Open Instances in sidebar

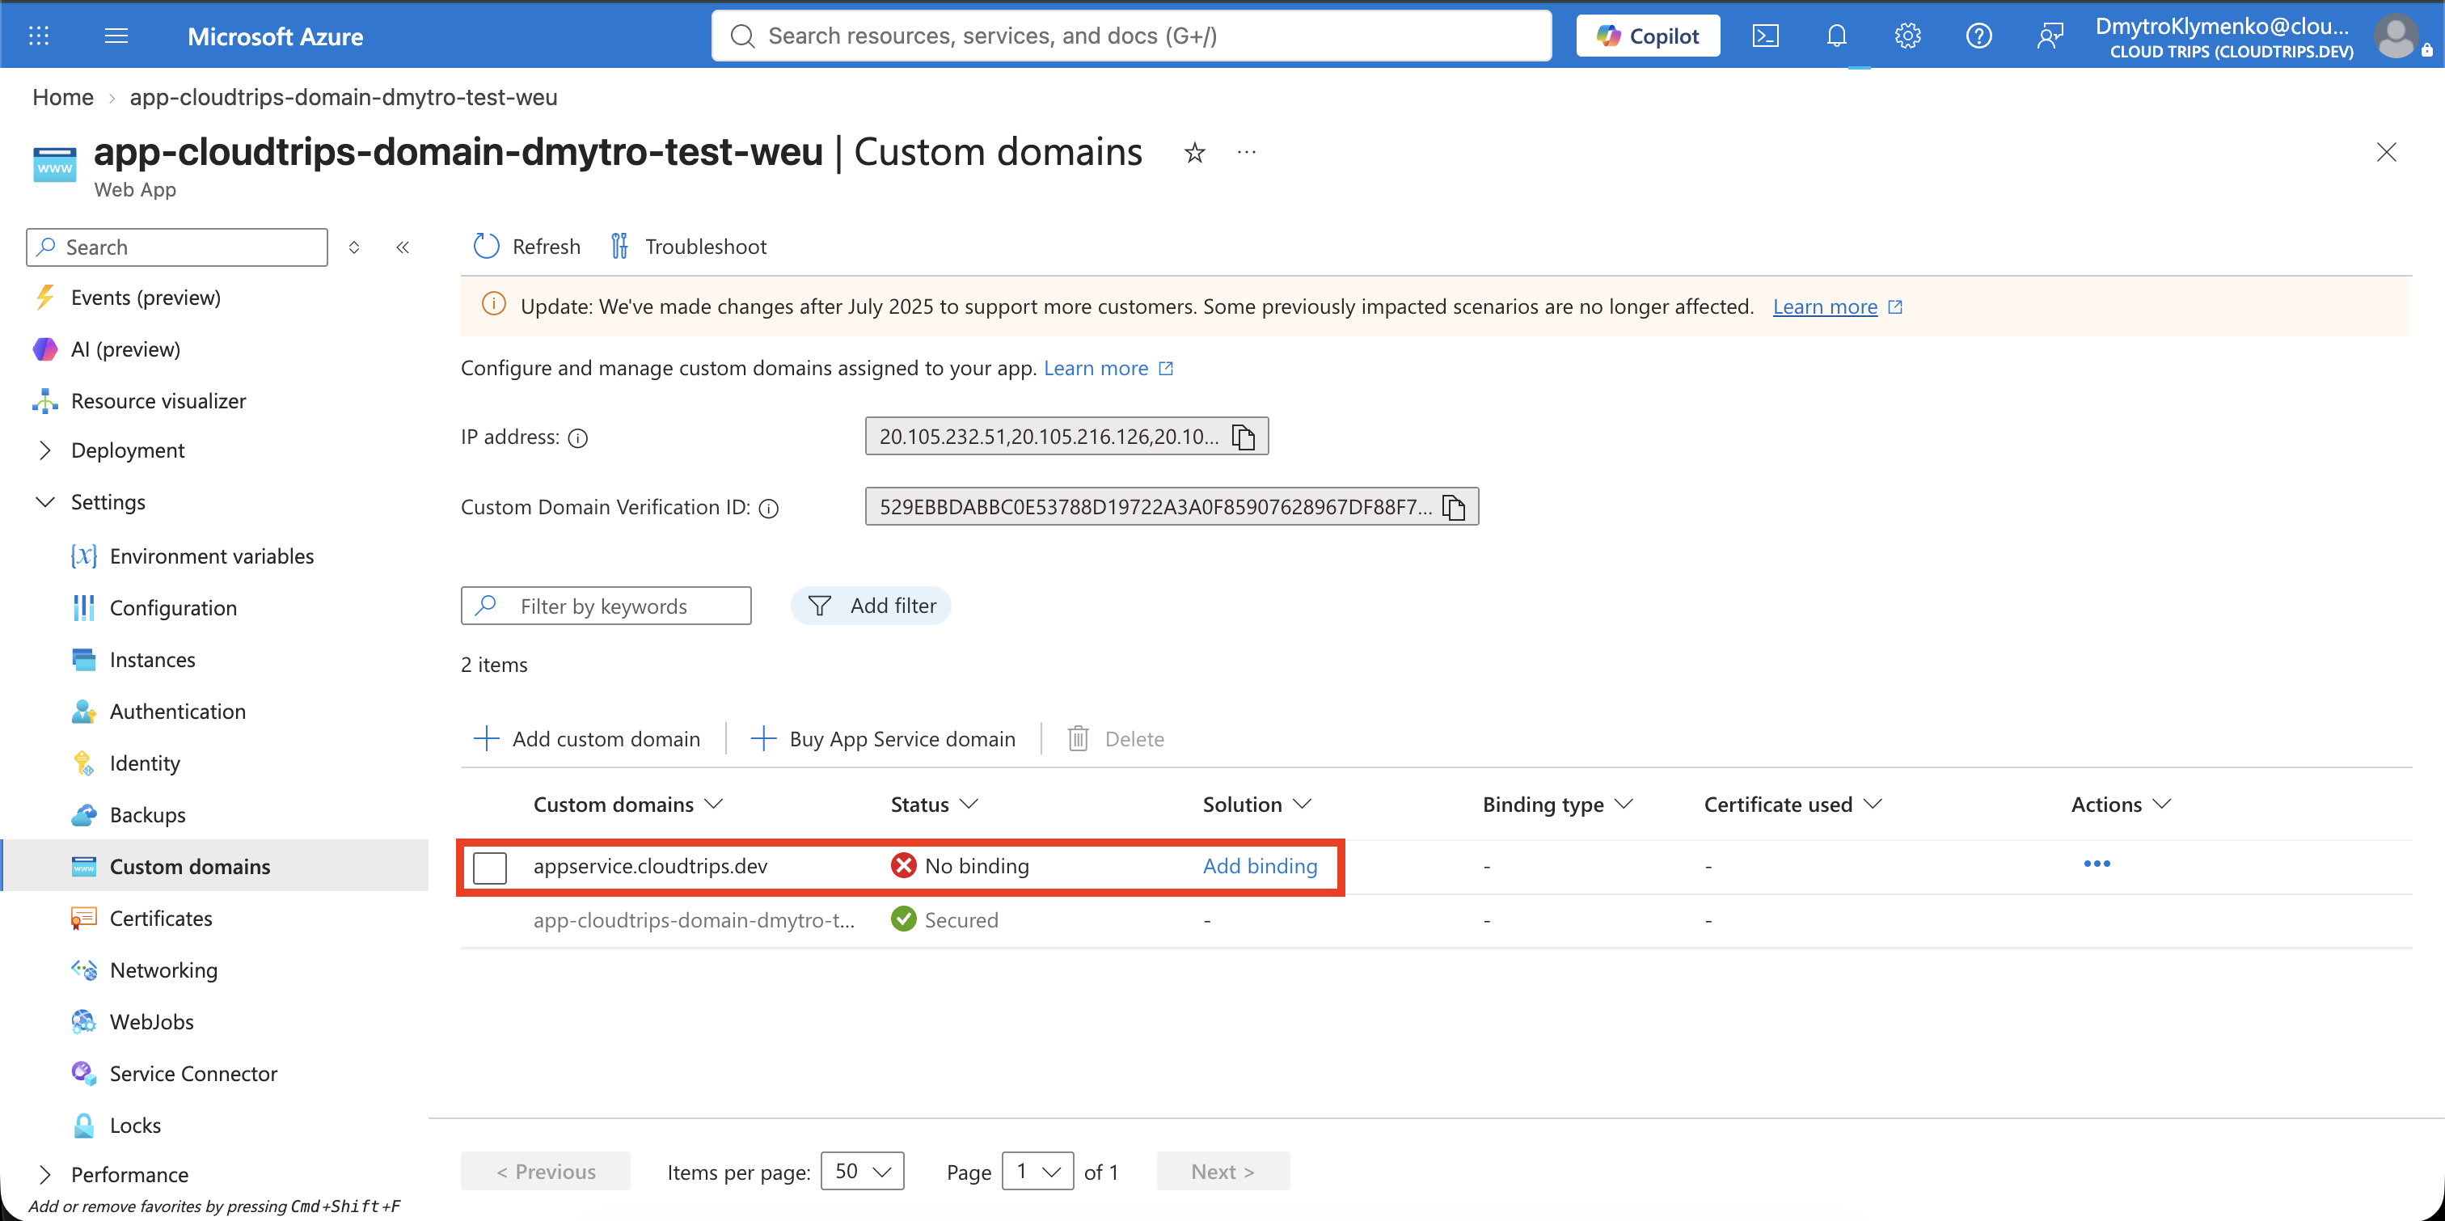pos(152,660)
